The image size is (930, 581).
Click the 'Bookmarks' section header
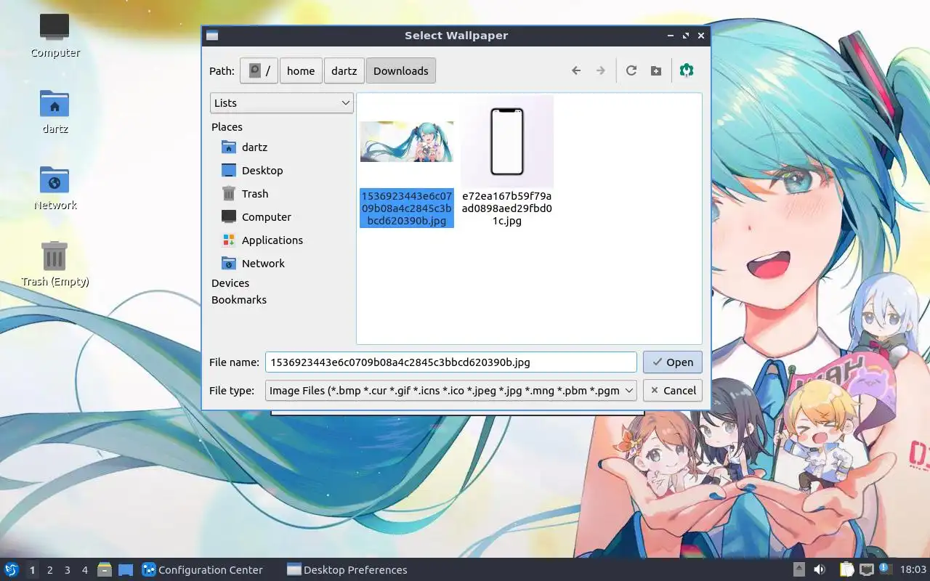point(239,299)
